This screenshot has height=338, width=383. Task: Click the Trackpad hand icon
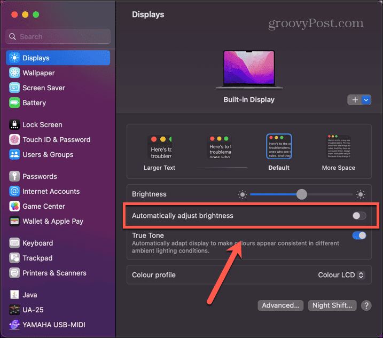[14, 258]
